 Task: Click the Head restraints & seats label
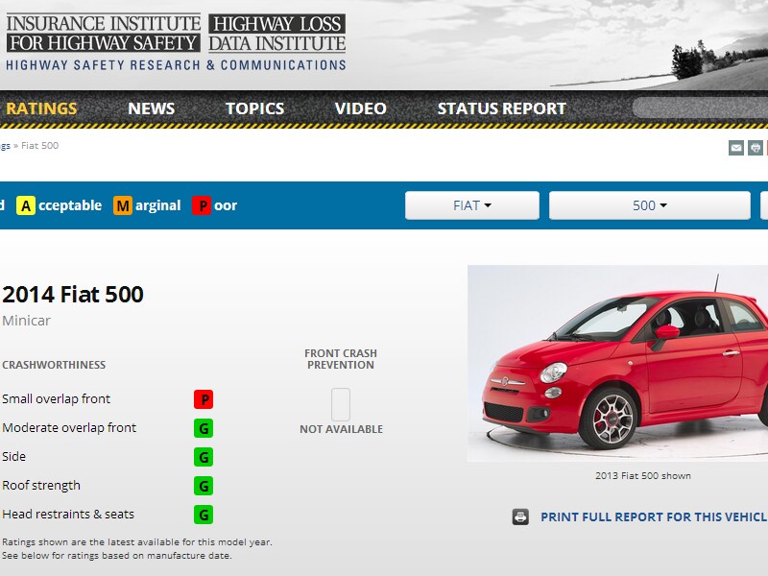tap(68, 515)
